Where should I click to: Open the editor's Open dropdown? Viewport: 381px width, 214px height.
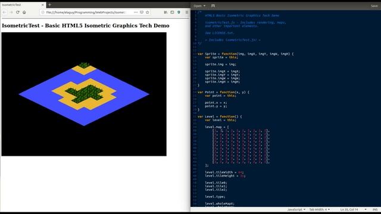point(199,6)
